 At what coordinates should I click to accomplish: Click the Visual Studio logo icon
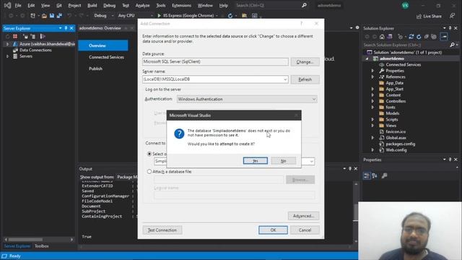[x=7, y=5]
